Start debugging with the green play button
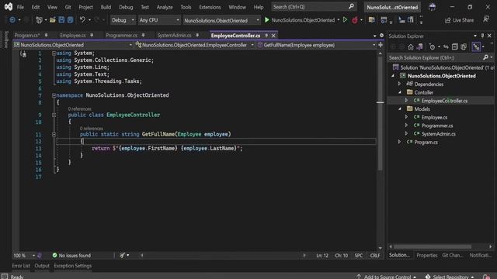Image resolution: width=497 pixels, height=279 pixels. point(267,20)
